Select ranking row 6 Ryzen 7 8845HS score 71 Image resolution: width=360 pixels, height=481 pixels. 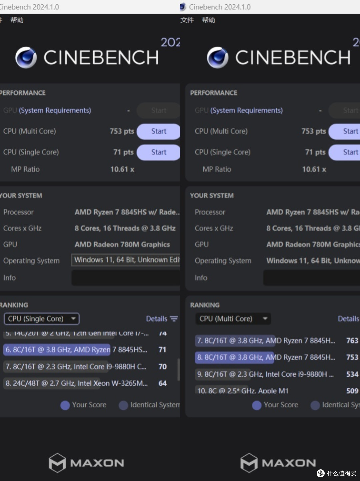click(86, 350)
